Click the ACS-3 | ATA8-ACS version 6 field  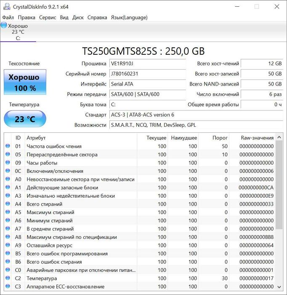click(x=196, y=115)
